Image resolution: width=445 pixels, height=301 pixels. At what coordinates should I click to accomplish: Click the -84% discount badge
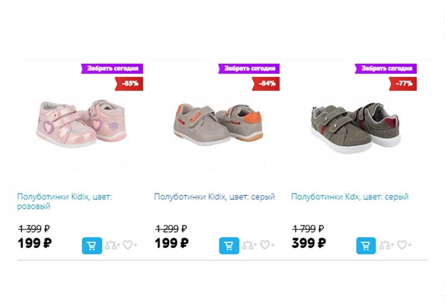coord(266,84)
